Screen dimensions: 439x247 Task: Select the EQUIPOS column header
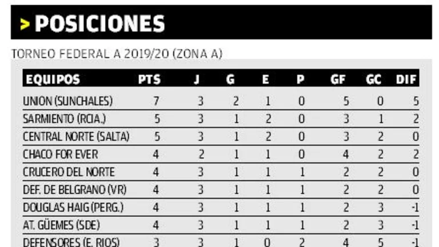pos(53,79)
